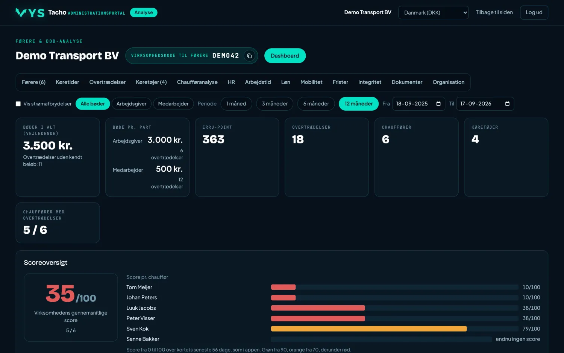This screenshot has width=564, height=353.
Task: Select driver name Tom Meijer
Action: (x=139, y=287)
